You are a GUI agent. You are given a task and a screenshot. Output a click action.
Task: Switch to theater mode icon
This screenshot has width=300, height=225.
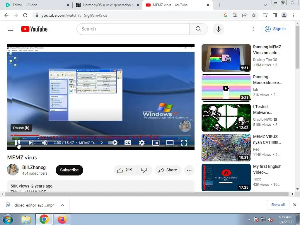click(170, 143)
